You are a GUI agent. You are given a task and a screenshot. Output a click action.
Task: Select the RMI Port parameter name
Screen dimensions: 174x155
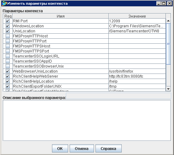tap(61, 21)
